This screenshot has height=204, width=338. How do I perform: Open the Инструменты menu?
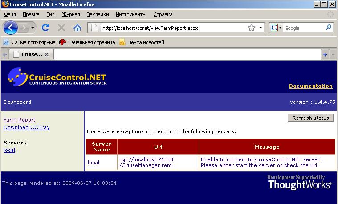(x=131, y=14)
